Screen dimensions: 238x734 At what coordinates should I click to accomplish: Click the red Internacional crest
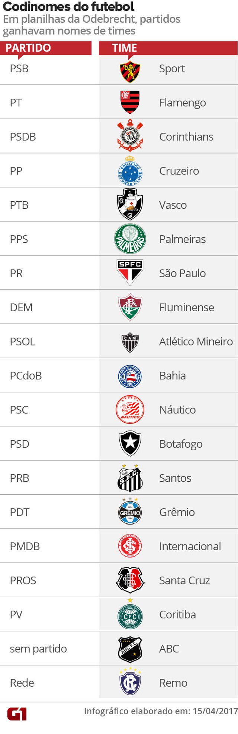(x=130, y=546)
